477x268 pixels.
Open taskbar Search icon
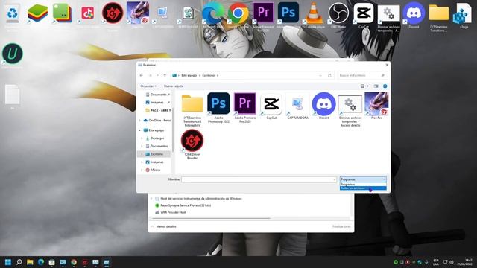pyautogui.click(x=19, y=262)
